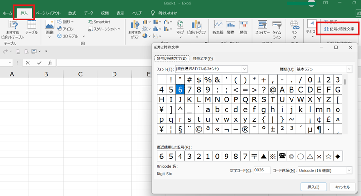The height and width of the screenshot is (196, 361).
Task: Switch to the 特殊文字 tab
Action: [203, 59]
